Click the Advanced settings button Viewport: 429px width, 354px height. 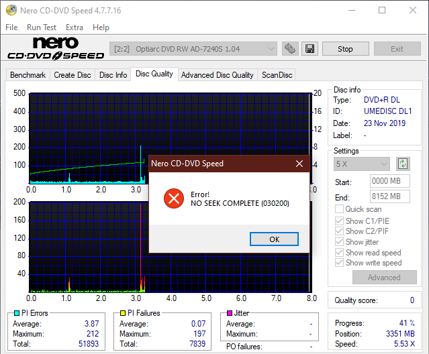pos(385,278)
